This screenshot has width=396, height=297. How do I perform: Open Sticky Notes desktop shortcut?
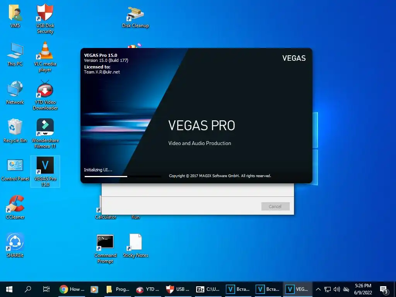135,246
